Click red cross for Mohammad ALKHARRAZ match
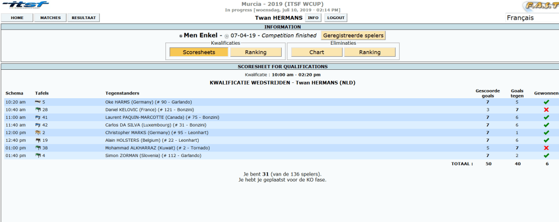Screen dimensions: 559x222 [546, 148]
